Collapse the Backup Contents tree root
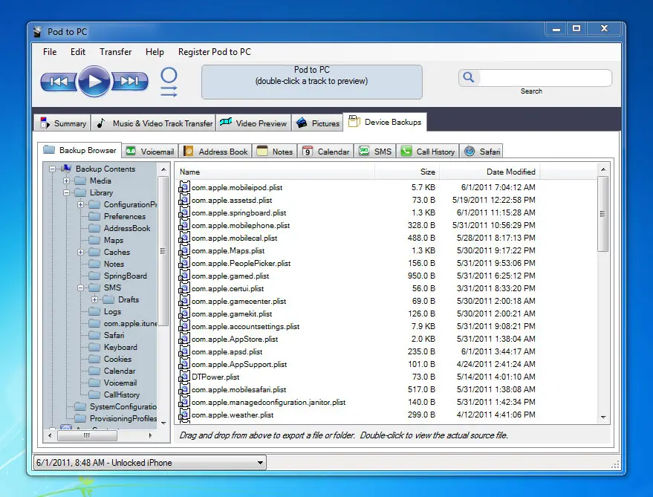Image resolution: width=653 pixels, height=497 pixels. pos(52,169)
